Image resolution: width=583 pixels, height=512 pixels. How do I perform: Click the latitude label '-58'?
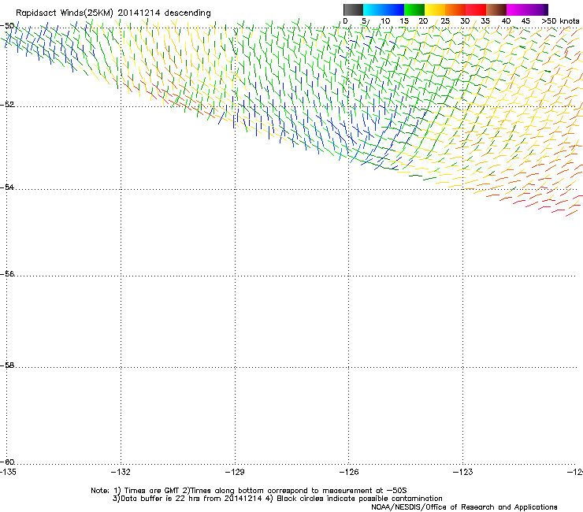[7, 365]
